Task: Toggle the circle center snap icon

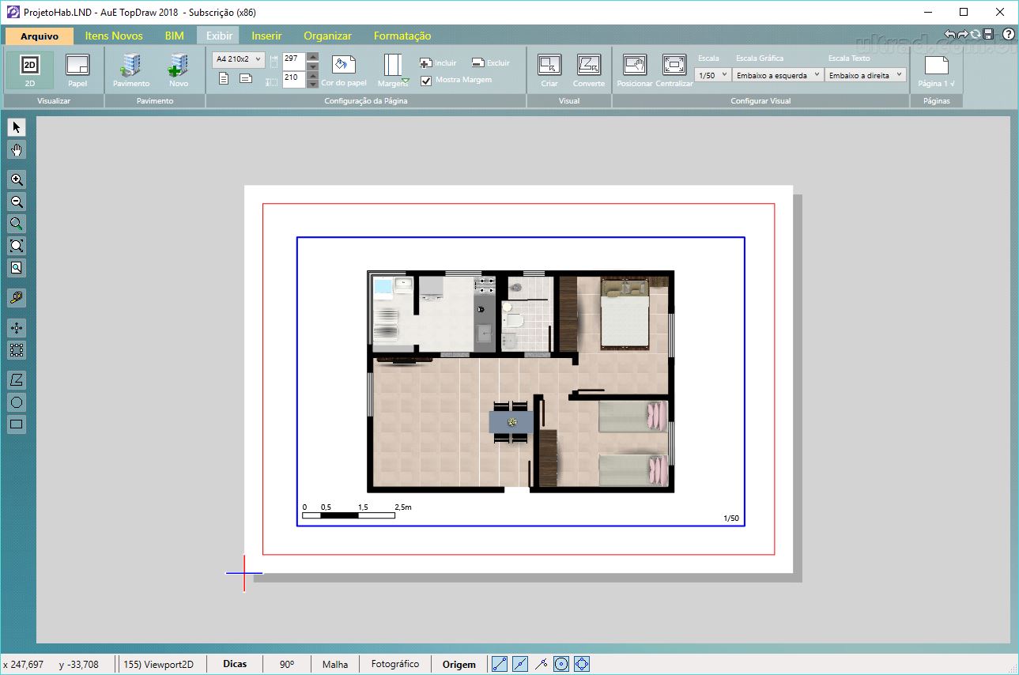Action: pyautogui.click(x=561, y=665)
